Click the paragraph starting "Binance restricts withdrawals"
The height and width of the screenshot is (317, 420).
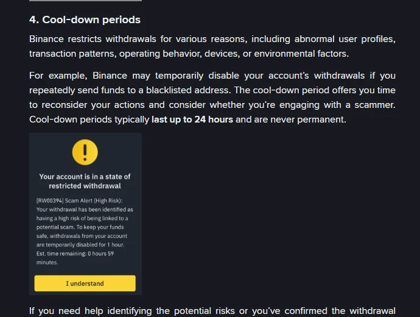pyautogui.click(x=212, y=46)
